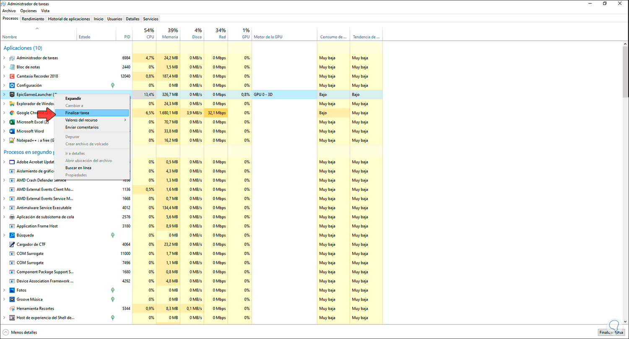Screen dimensions: 629x339
Task: Sort processes by the CPU column header
Action: [x=144, y=34]
